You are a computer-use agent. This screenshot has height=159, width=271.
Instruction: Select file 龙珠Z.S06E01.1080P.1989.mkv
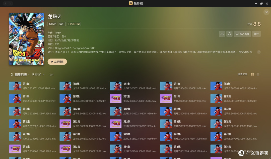tap(39, 101)
